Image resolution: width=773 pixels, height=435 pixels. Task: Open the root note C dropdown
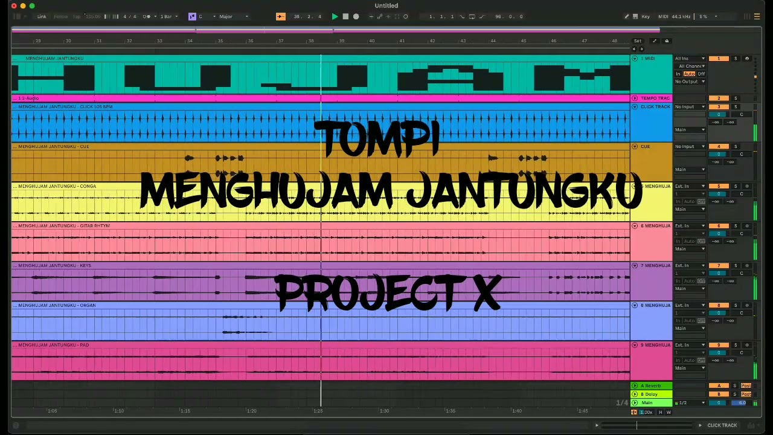click(x=207, y=16)
